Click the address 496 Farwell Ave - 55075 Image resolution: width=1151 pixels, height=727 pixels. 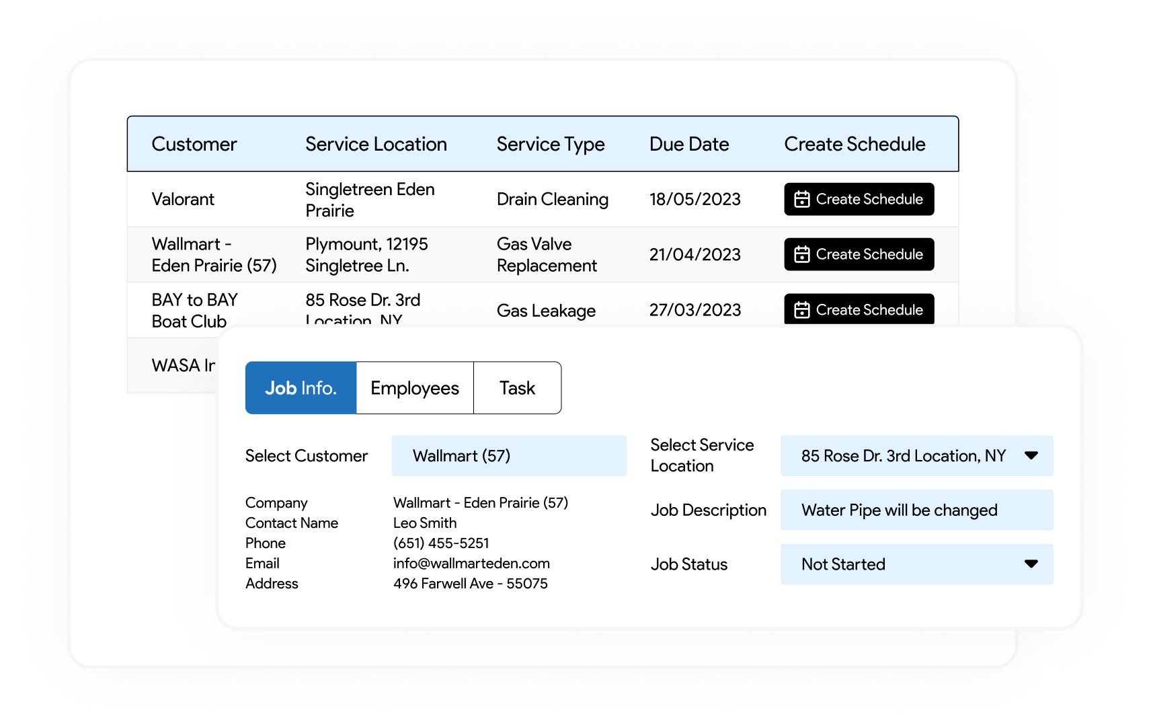471,583
